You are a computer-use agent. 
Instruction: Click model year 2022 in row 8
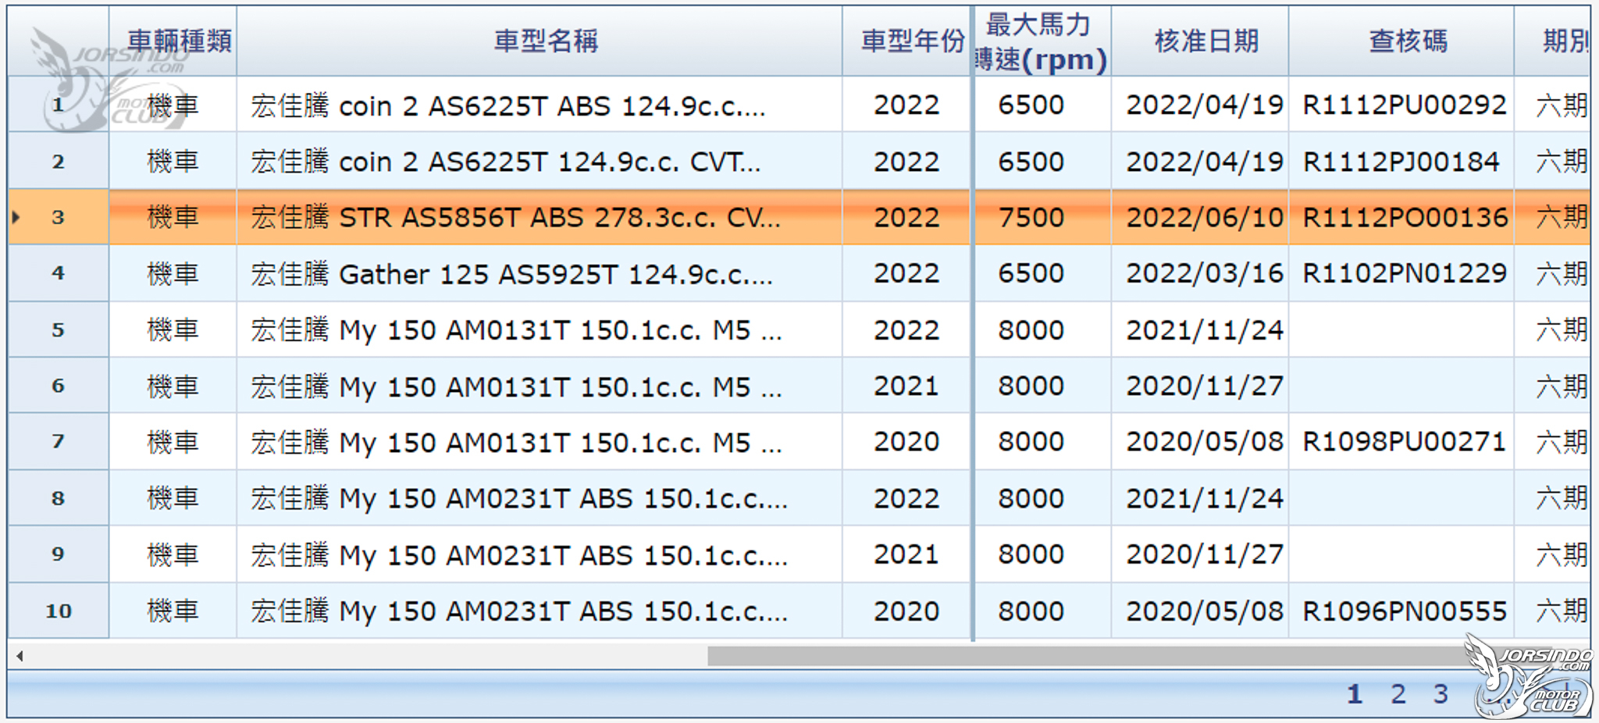pyautogui.click(x=906, y=498)
